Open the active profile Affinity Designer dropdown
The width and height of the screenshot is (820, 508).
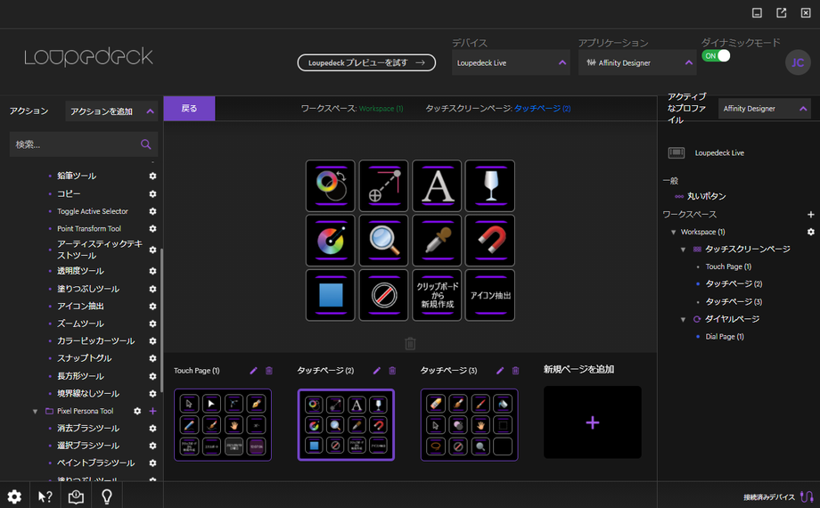coord(764,109)
